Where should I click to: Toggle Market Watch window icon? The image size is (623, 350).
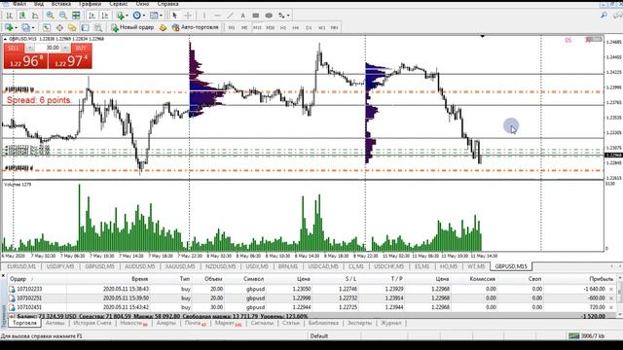[47, 27]
